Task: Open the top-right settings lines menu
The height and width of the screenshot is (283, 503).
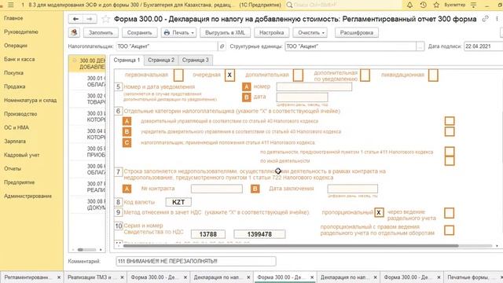Action: click(473, 5)
